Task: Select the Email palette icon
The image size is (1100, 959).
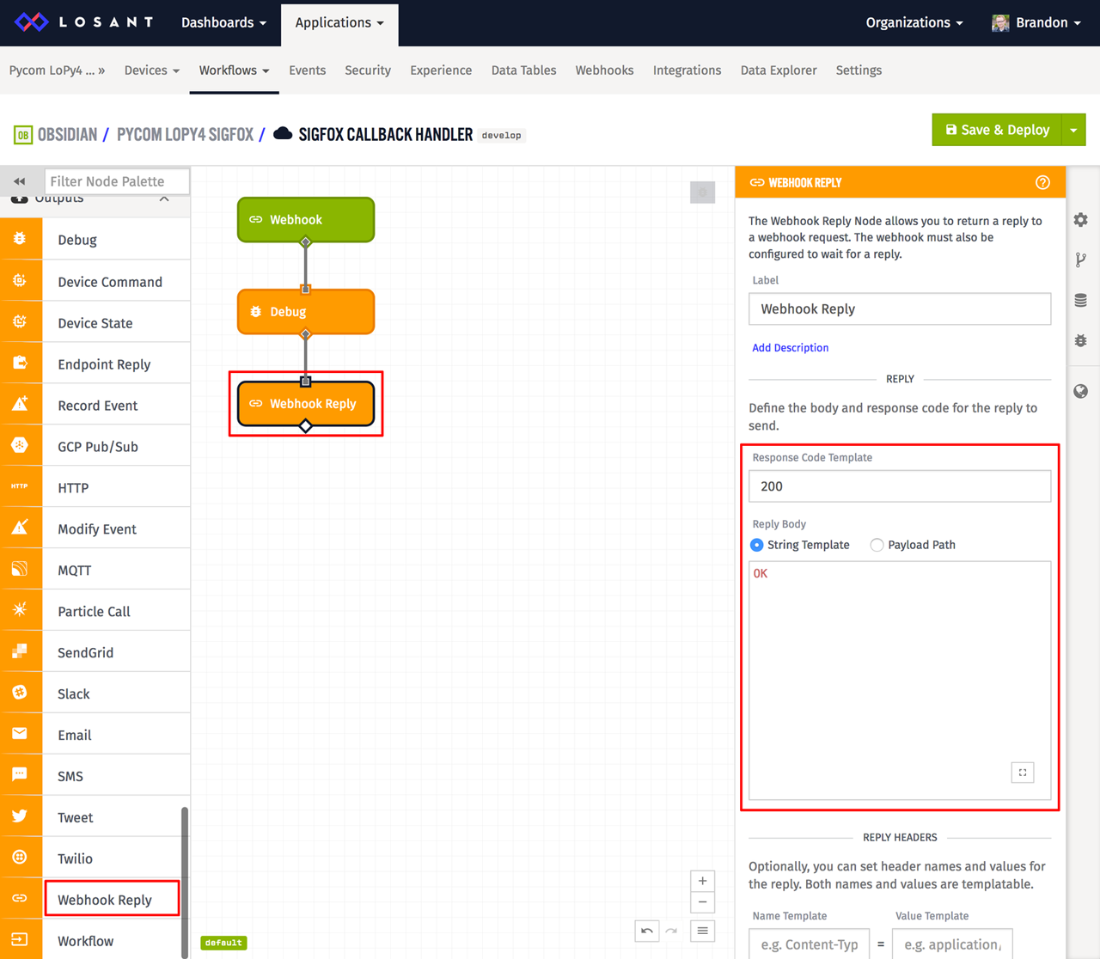Action: point(20,734)
